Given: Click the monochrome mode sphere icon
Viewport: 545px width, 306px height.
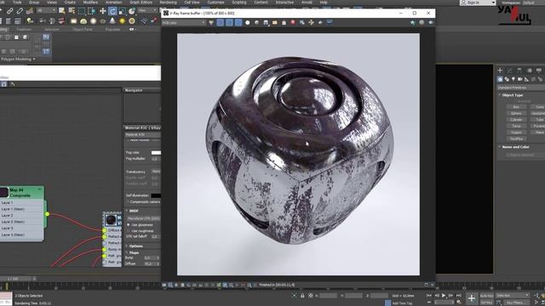Looking at the screenshot, I should tap(256, 23).
